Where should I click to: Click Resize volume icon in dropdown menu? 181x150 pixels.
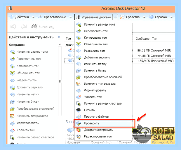click(x=79, y=25)
